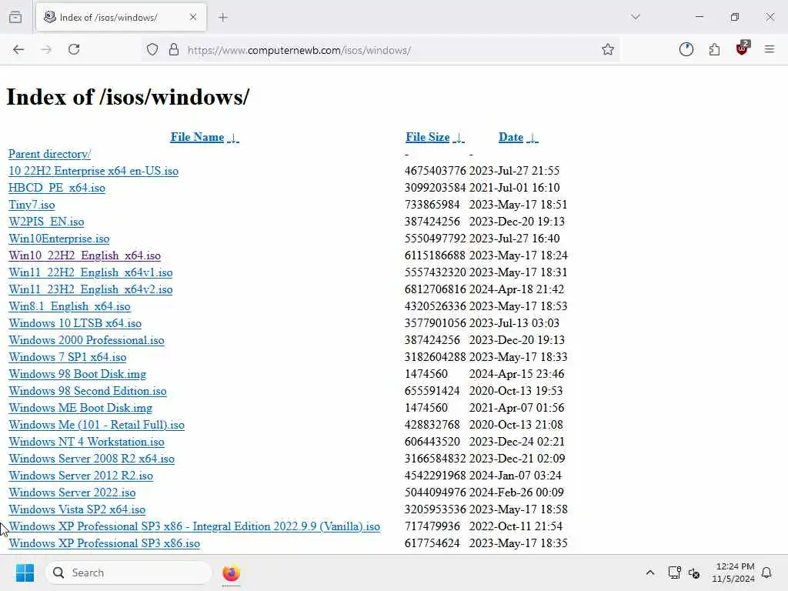Open Windows Server 2022.iso link
Image resolution: width=788 pixels, height=591 pixels.
(x=72, y=492)
